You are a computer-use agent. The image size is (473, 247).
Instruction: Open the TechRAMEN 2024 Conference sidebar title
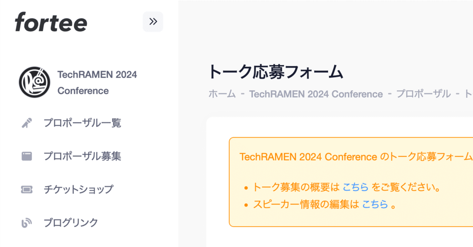(97, 82)
